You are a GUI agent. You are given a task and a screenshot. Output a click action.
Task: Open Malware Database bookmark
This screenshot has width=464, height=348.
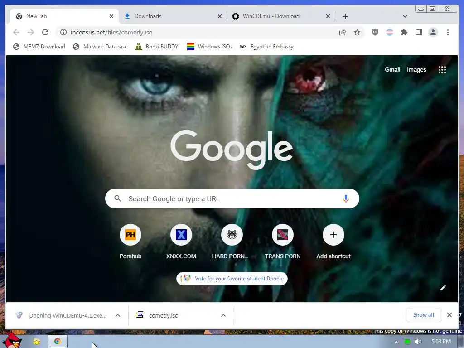coord(100,47)
